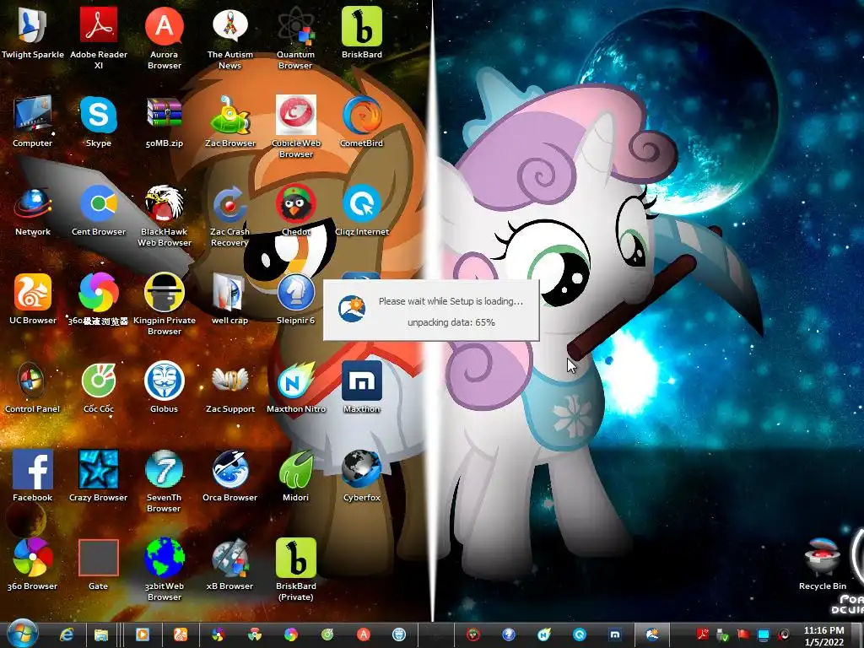864x648 pixels.
Task: Open the network tray icon
Action: click(x=763, y=635)
